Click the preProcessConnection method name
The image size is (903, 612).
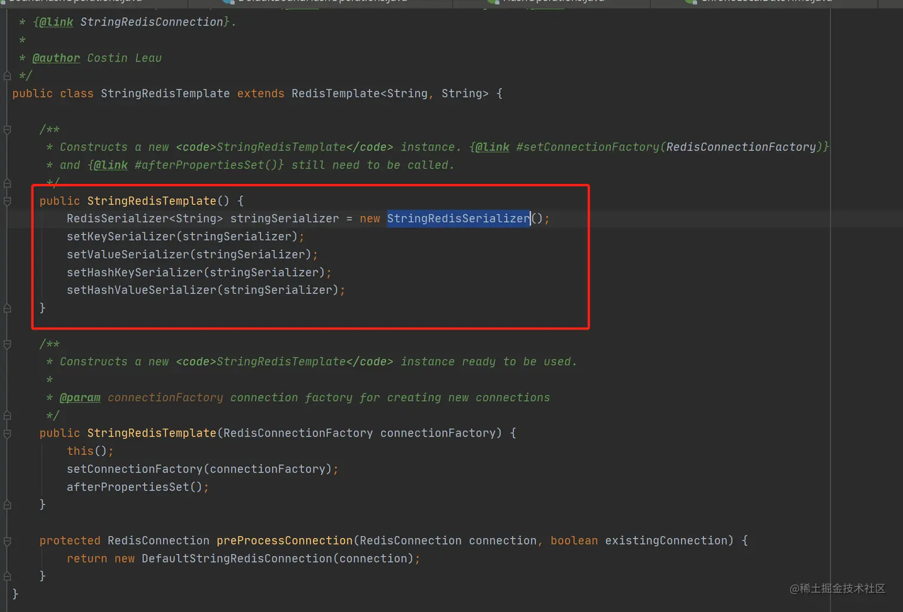click(x=284, y=541)
